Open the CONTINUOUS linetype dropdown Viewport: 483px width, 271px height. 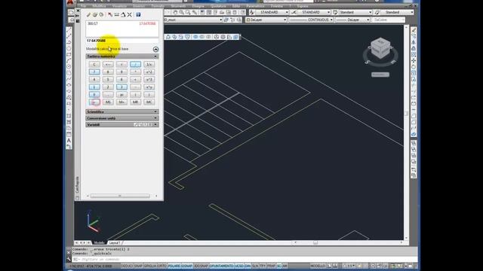pos(331,20)
